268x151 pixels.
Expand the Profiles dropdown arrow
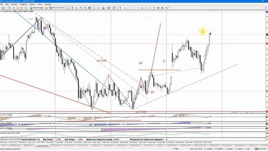point(5,8)
